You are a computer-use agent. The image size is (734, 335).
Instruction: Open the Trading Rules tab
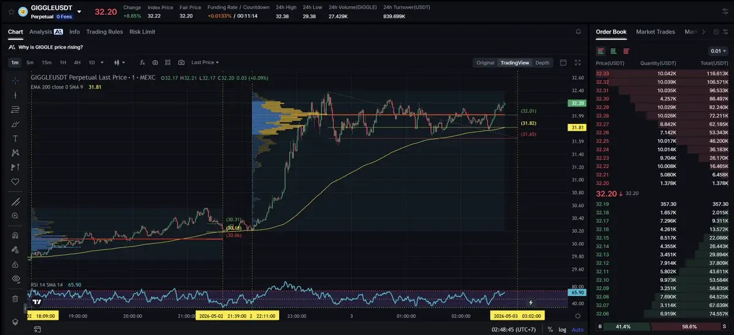tap(105, 32)
